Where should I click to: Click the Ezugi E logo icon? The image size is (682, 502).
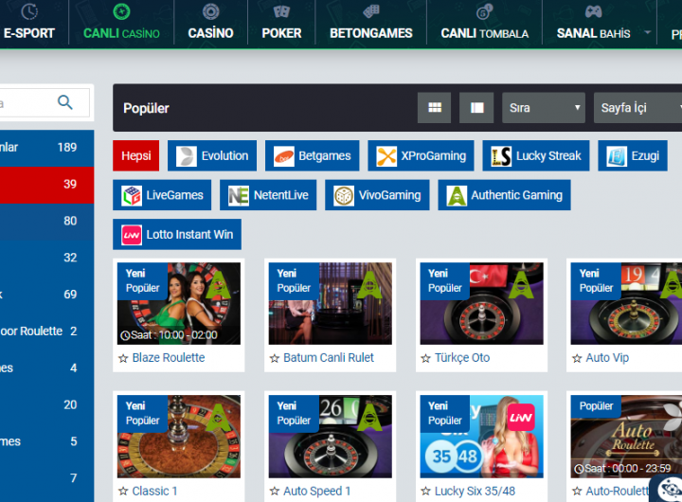[x=617, y=156]
